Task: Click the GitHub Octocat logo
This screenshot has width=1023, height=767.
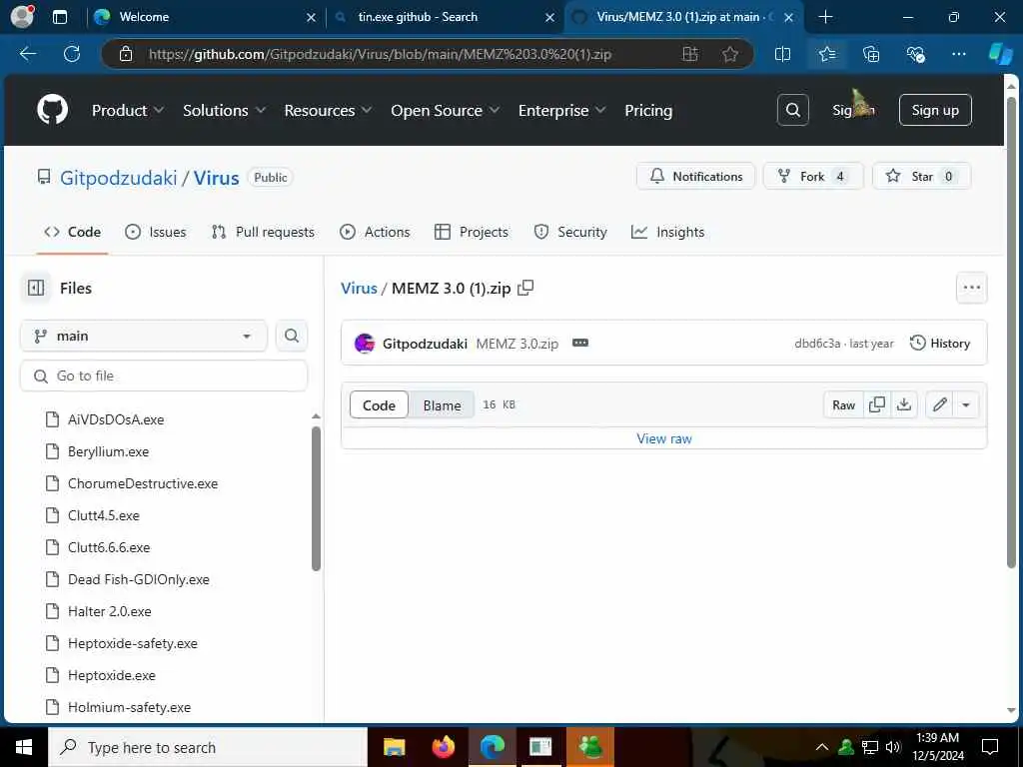Action: pyautogui.click(x=52, y=110)
